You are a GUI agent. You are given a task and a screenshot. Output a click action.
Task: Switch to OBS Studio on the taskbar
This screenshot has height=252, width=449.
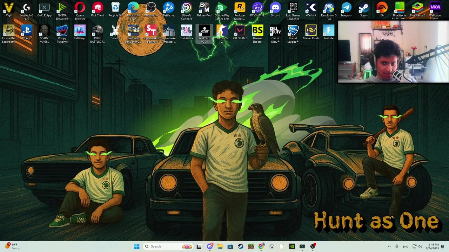click(x=313, y=246)
